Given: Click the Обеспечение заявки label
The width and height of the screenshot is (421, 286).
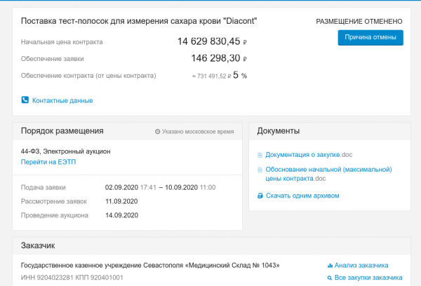Looking at the screenshot, I should [53, 59].
